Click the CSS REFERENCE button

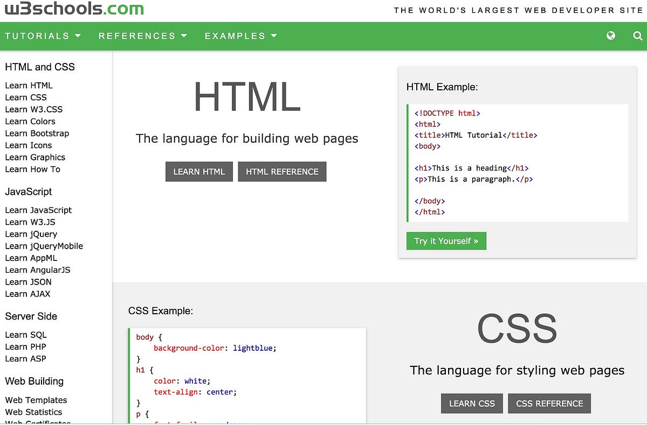[x=549, y=403]
